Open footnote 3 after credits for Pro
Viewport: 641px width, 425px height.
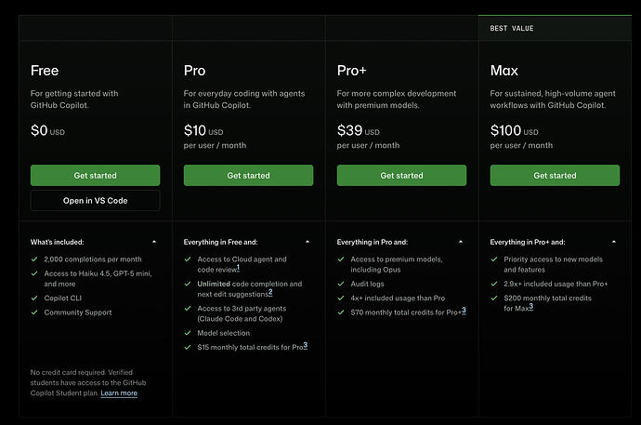click(x=306, y=346)
